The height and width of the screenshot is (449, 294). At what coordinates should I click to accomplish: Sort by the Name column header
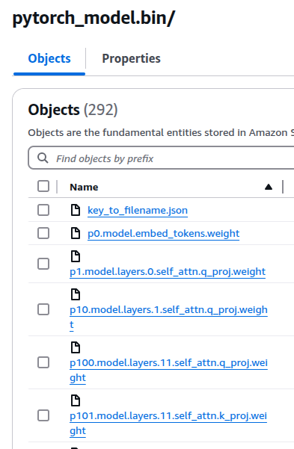[84, 188]
